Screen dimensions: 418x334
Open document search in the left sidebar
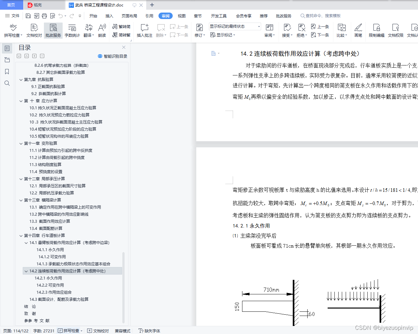(7, 83)
